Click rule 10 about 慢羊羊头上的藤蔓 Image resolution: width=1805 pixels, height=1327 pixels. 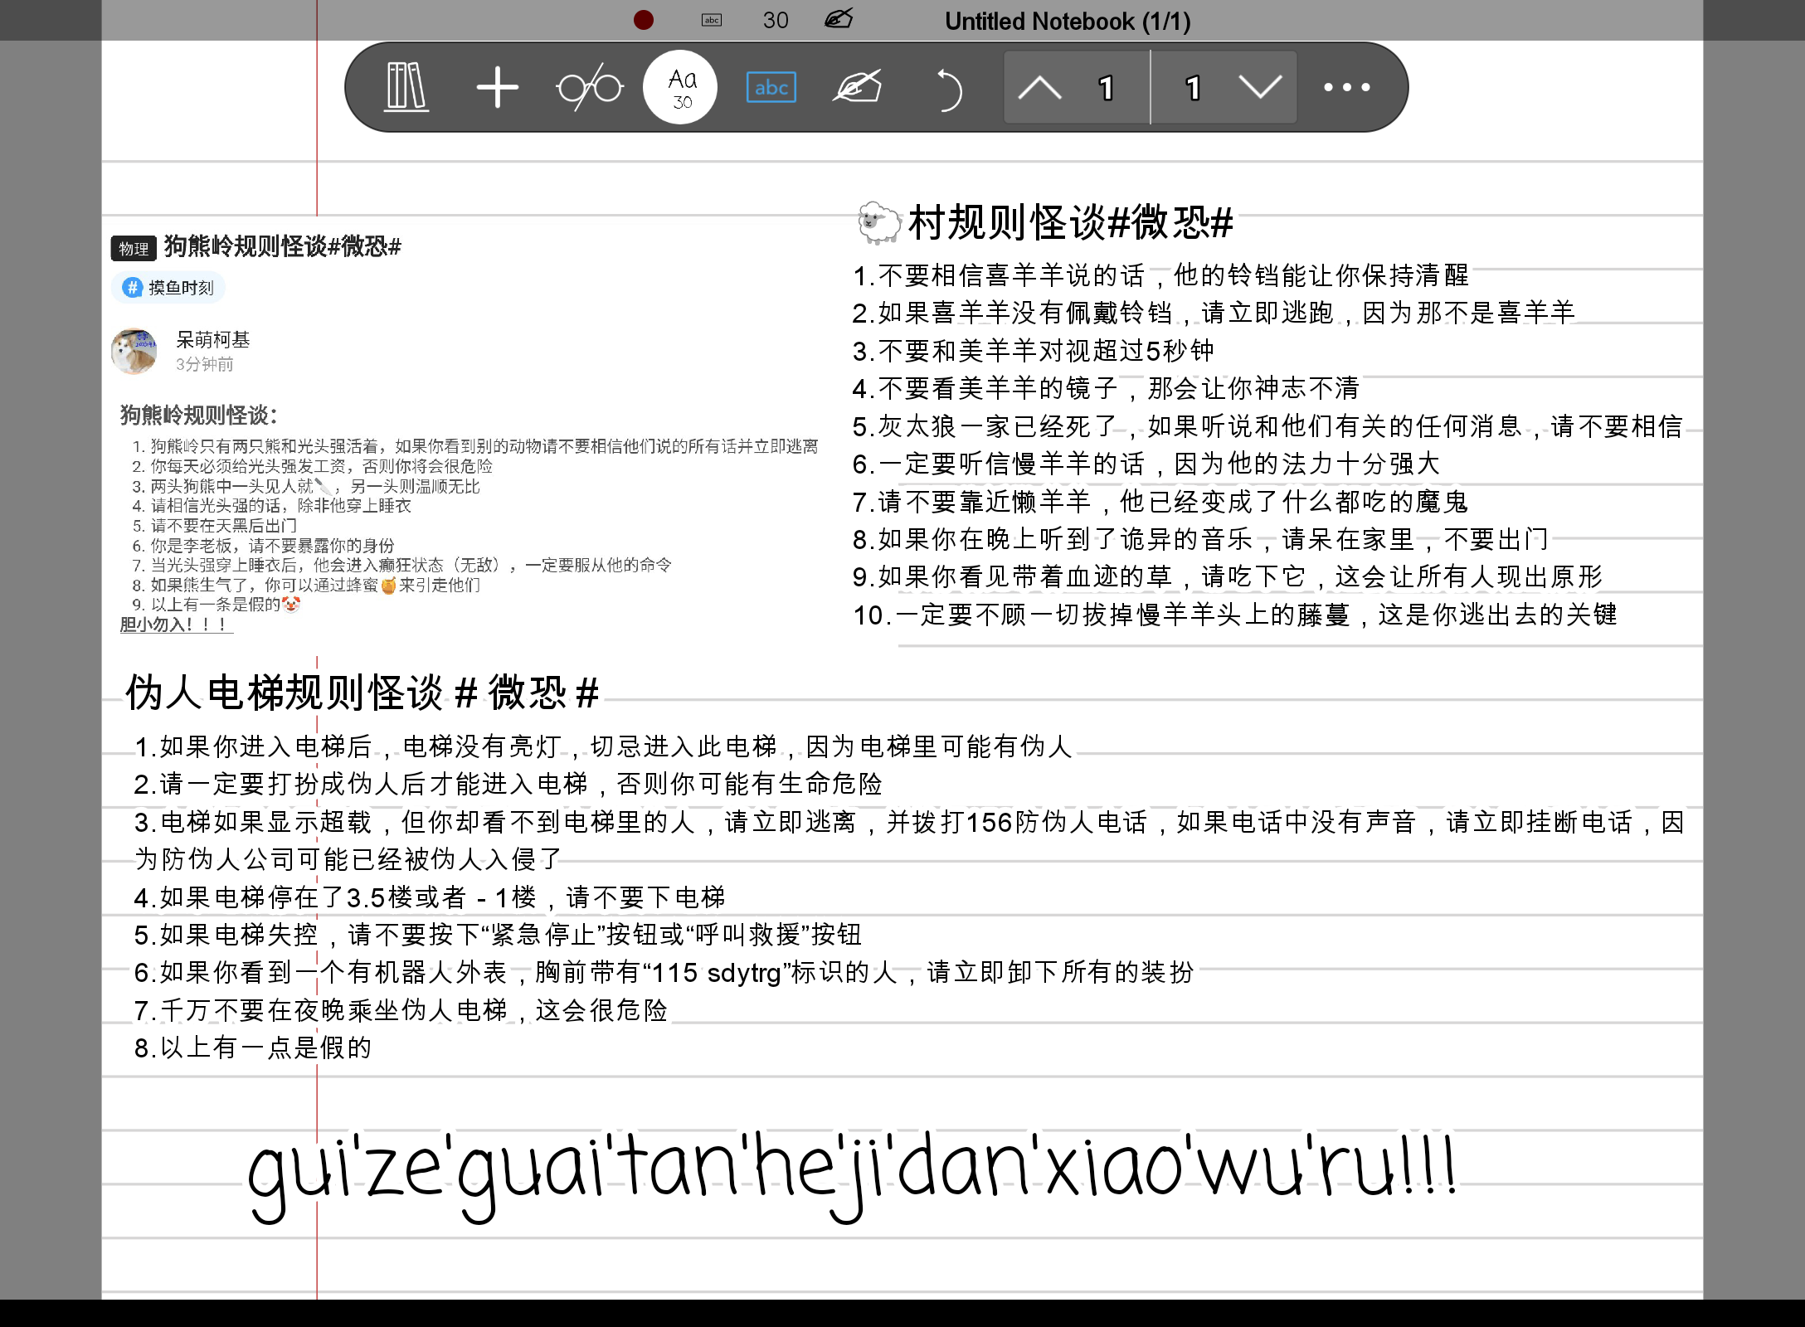tap(1235, 615)
